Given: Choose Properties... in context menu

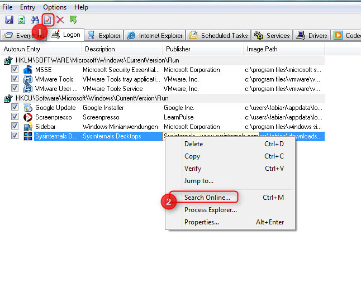Looking at the screenshot, I should [230, 222].
